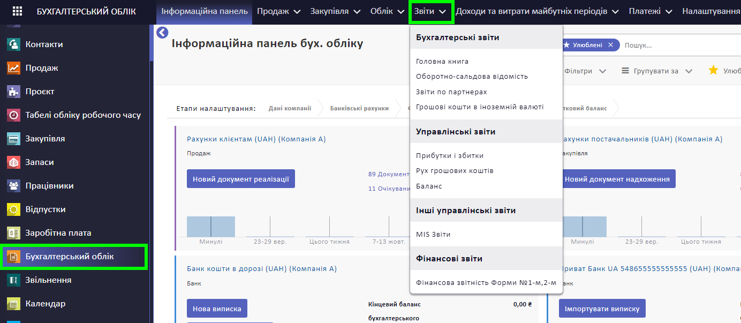Open the Групувати за dropdown
This screenshot has height=323, width=741.
[657, 71]
